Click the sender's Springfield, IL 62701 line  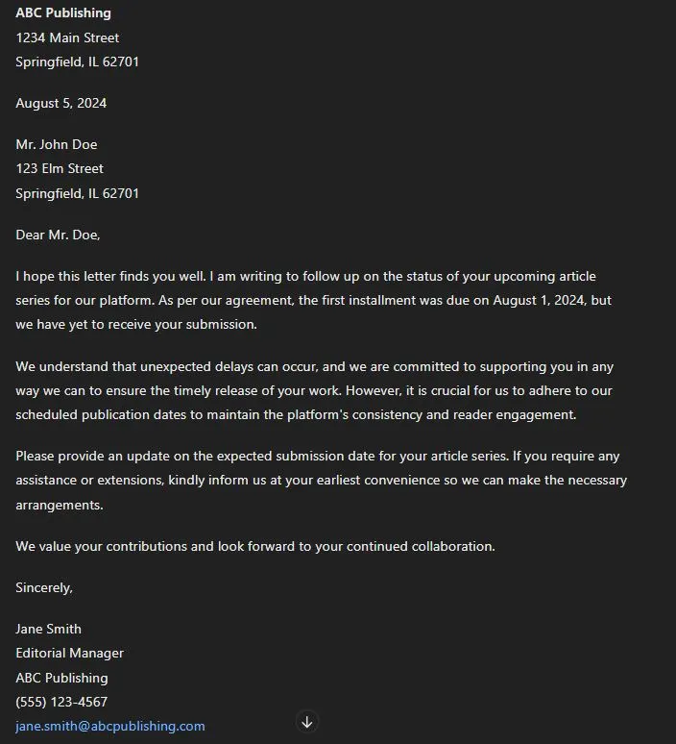pyautogui.click(x=77, y=62)
